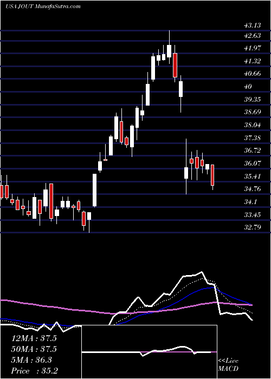Click the <<Live MACD label

tap(228, 365)
